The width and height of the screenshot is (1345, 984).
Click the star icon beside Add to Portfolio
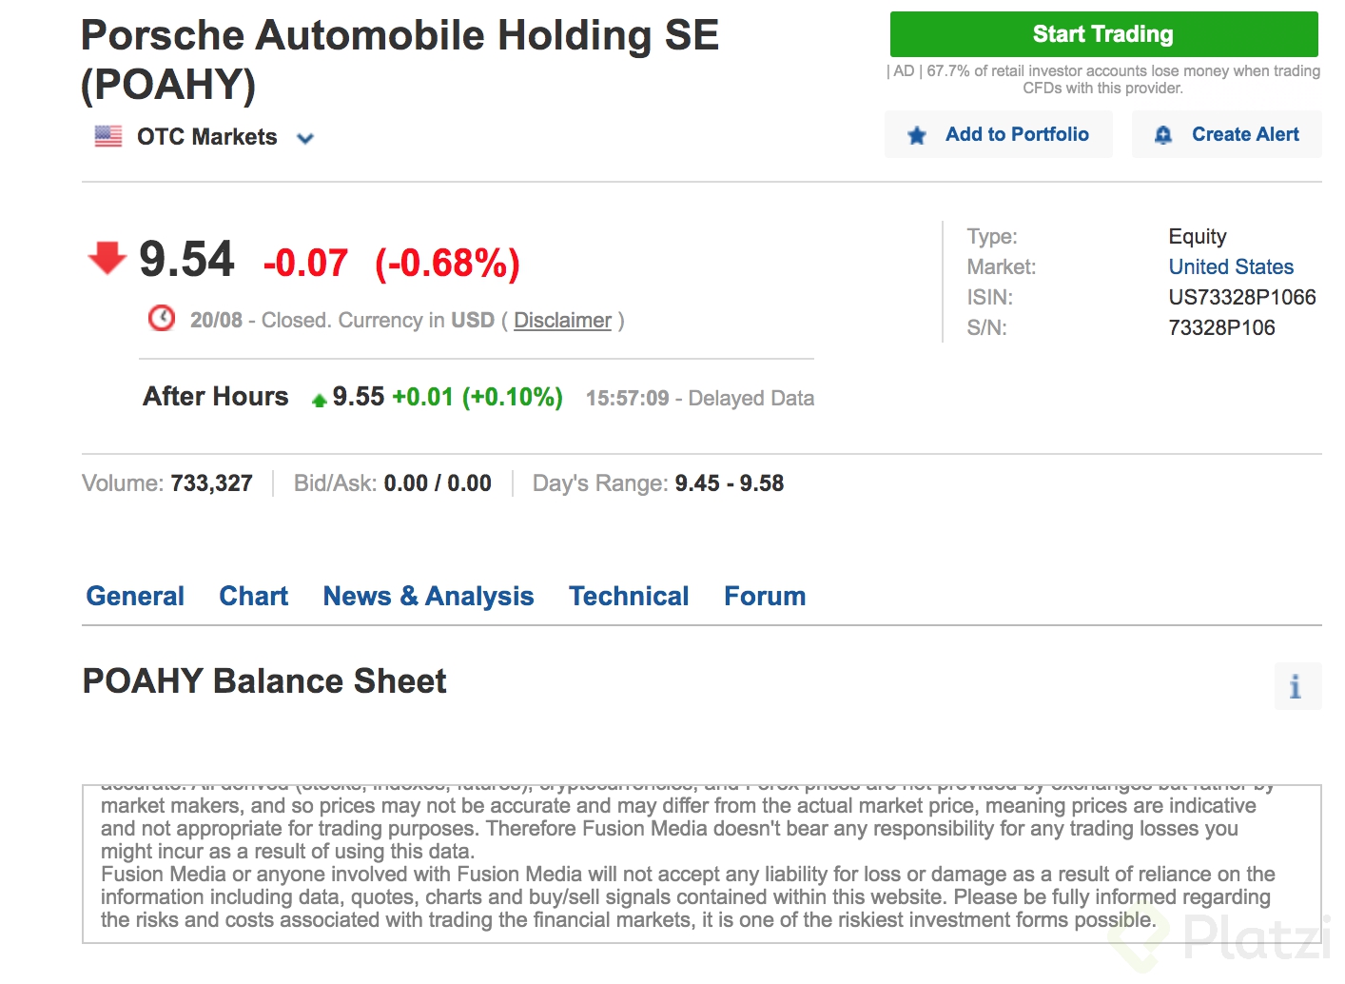pos(917,135)
